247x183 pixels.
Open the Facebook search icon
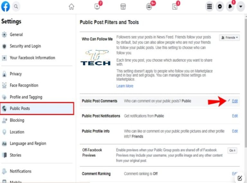coord(16,6)
